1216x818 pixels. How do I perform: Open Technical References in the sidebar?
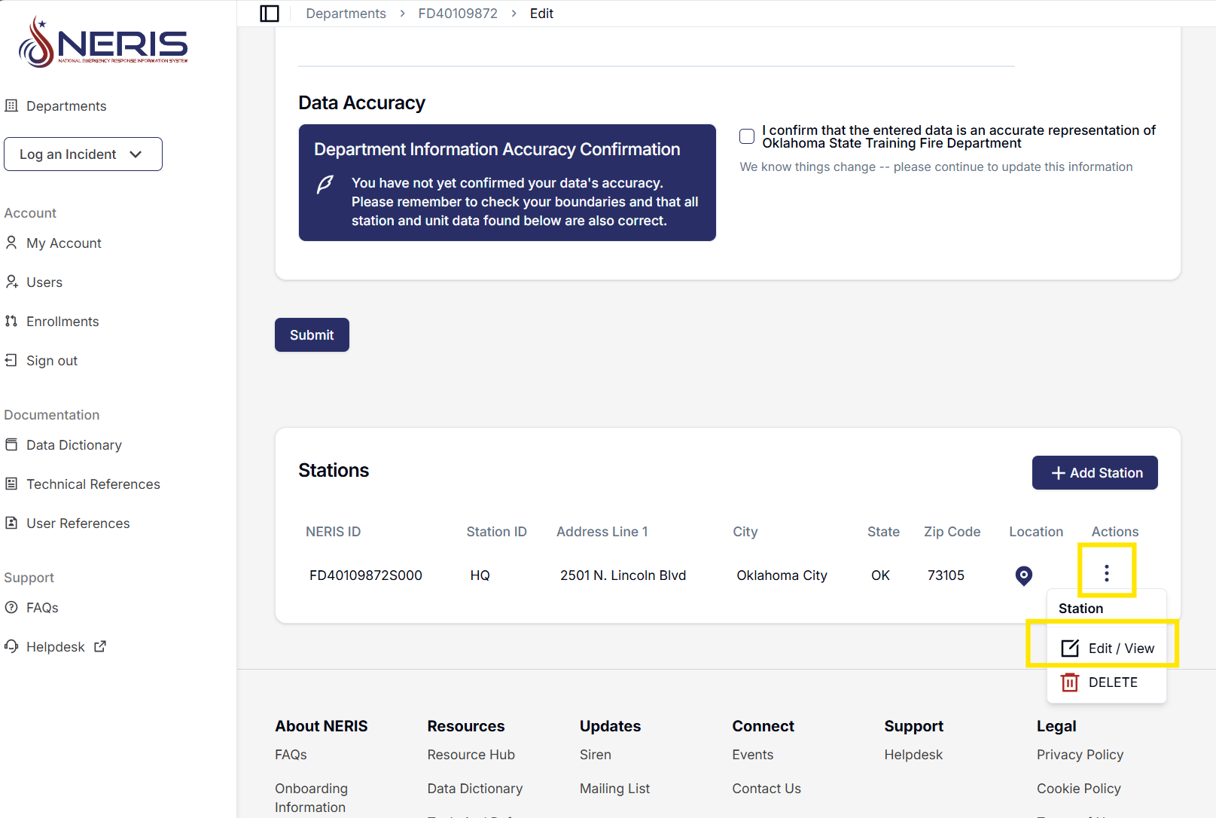click(93, 484)
